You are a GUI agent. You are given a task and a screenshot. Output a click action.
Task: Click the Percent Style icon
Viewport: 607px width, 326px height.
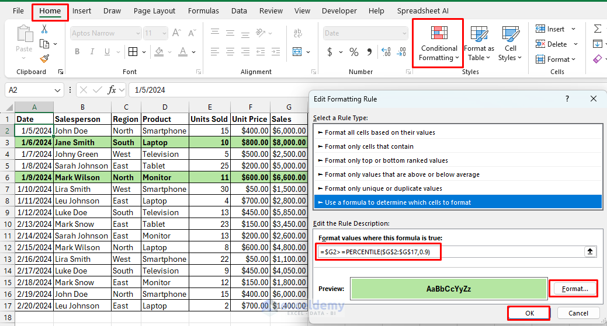point(354,52)
